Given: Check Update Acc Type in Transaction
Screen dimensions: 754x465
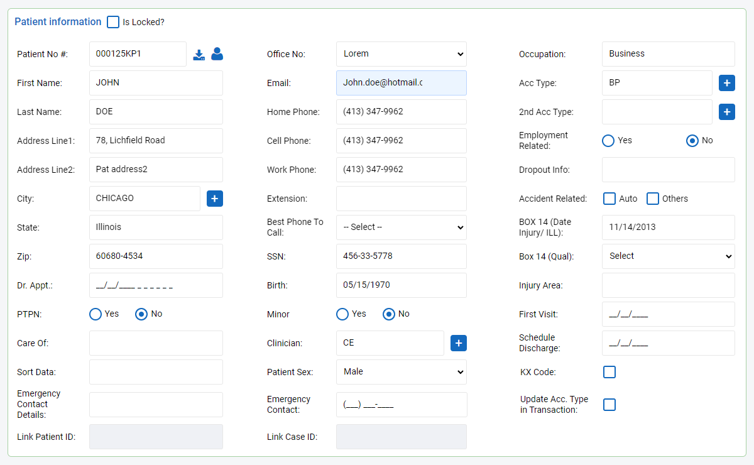Looking at the screenshot, I should pos(609,404).
